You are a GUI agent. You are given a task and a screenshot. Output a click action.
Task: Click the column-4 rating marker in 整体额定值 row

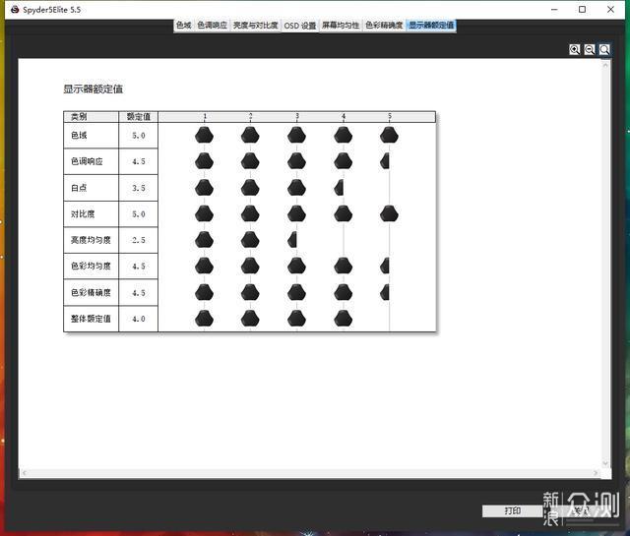(344, 319)
